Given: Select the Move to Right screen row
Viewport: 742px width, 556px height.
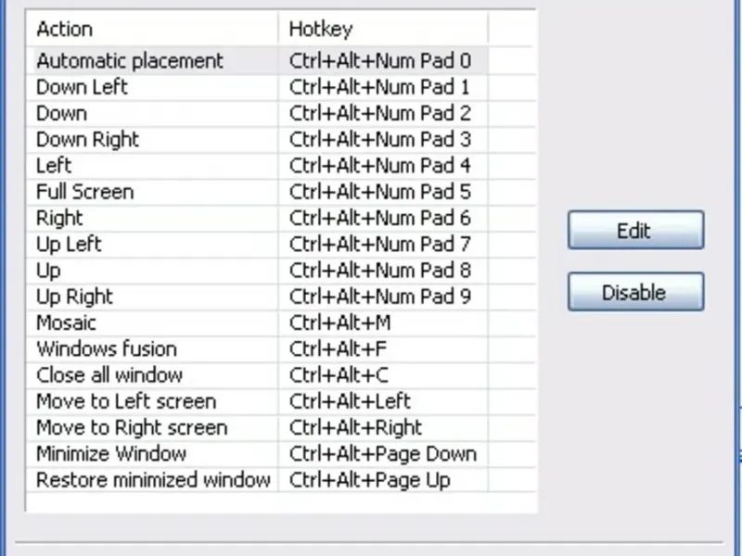Looking at the screenshot, I should pyautogui.click(x=131, y=428).
